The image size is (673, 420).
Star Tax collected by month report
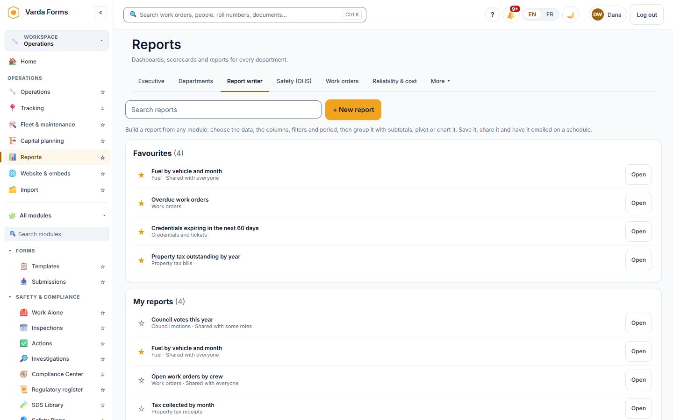pyautogui.click(x=141, y=409)
